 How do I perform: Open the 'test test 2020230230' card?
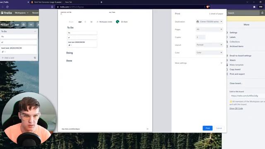pyautogui.click(x=19, y=50)
